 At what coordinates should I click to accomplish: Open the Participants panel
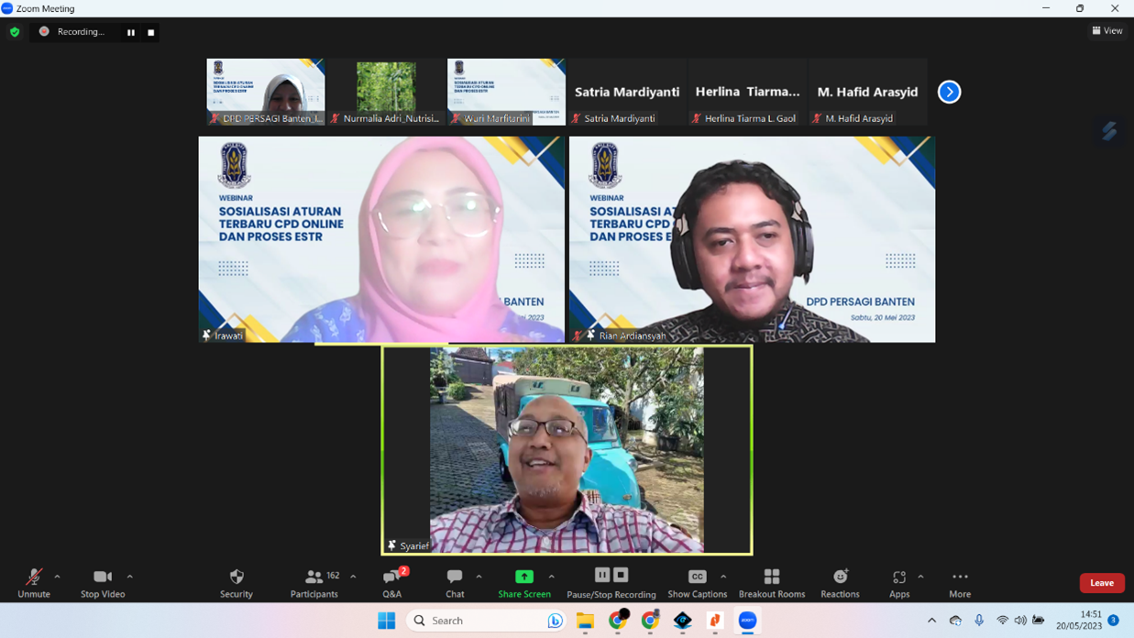314,583
